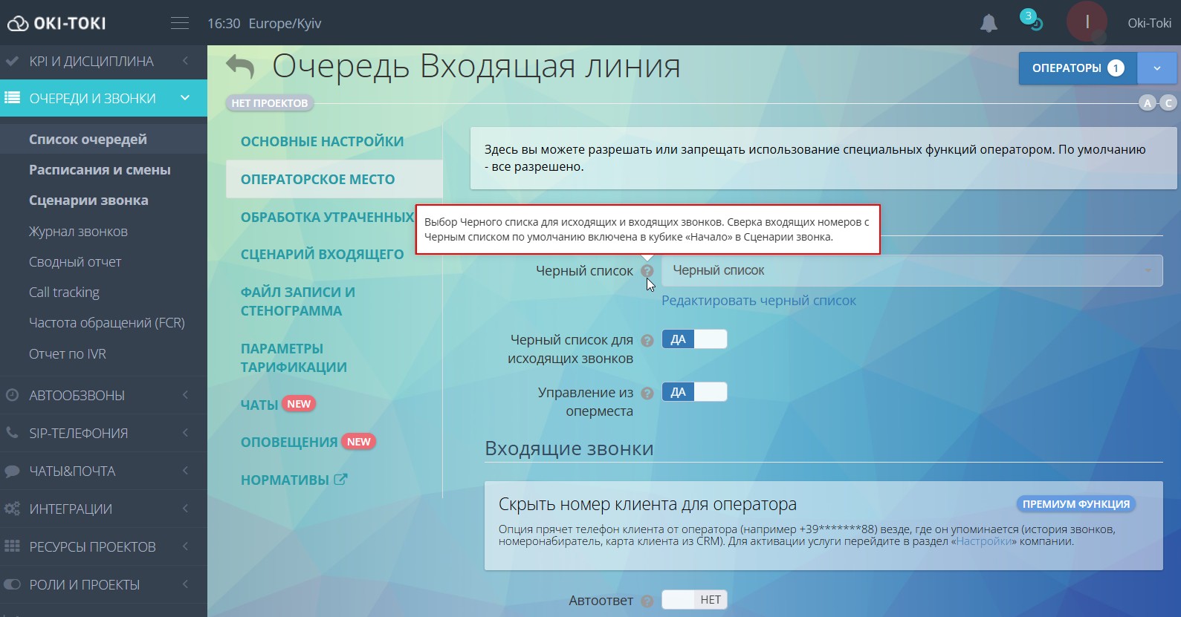Click the ПРЕМИУМ ФУНКЦИЯ badge
1181x617 pixels.
pyautogui.click(x=1075, y=504)
